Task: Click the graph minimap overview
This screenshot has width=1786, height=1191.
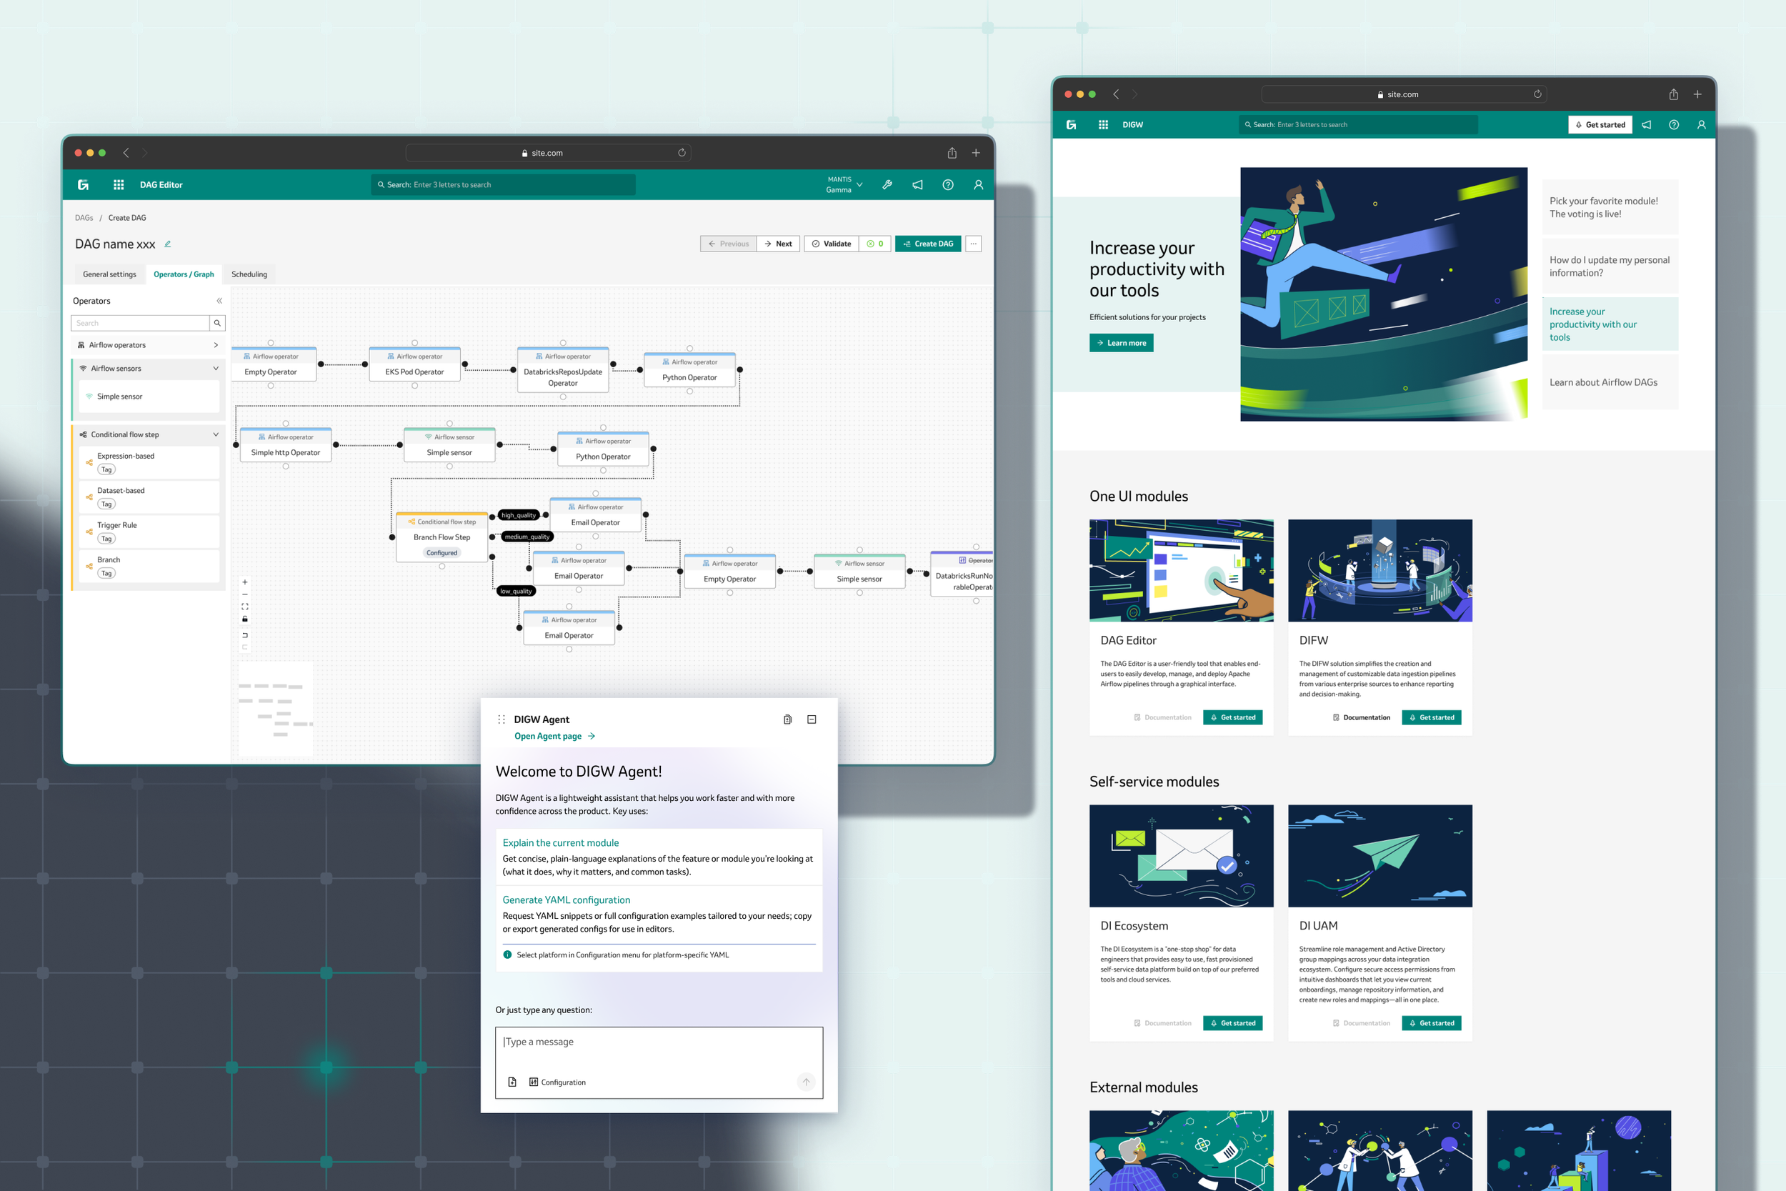Action: point(275,708)
